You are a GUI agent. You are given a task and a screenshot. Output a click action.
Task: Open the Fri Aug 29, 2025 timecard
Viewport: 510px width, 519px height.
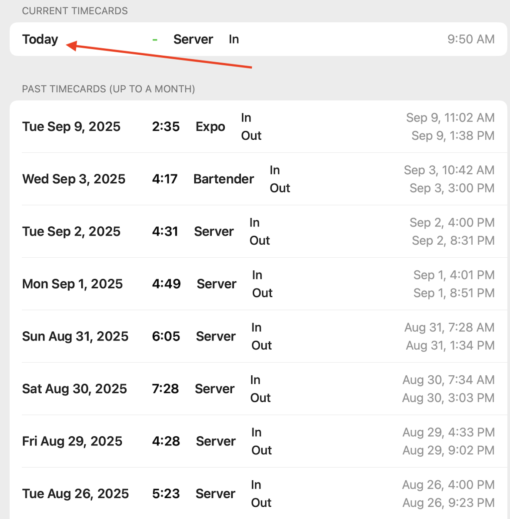[x=72, y=441]
